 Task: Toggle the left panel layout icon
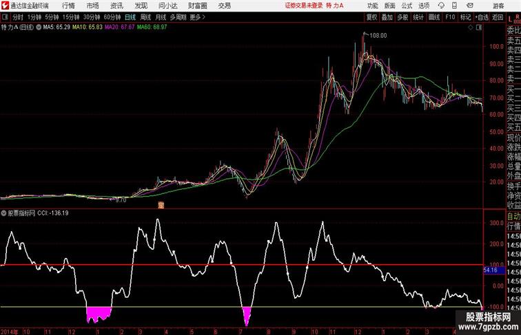click(x=5, y=17)
